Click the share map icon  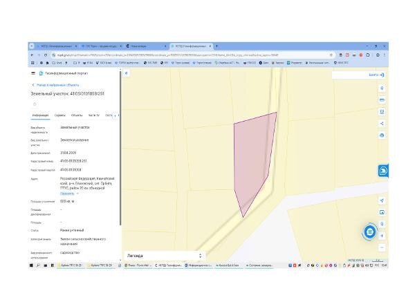pyautogui.click(x=382, y=124)
